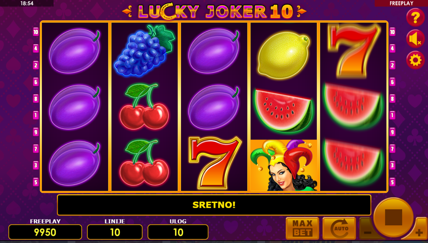Screen dimensions: 428x243
Task: Click the lemon symbol on fourth reel
Action: pos(284,55)
